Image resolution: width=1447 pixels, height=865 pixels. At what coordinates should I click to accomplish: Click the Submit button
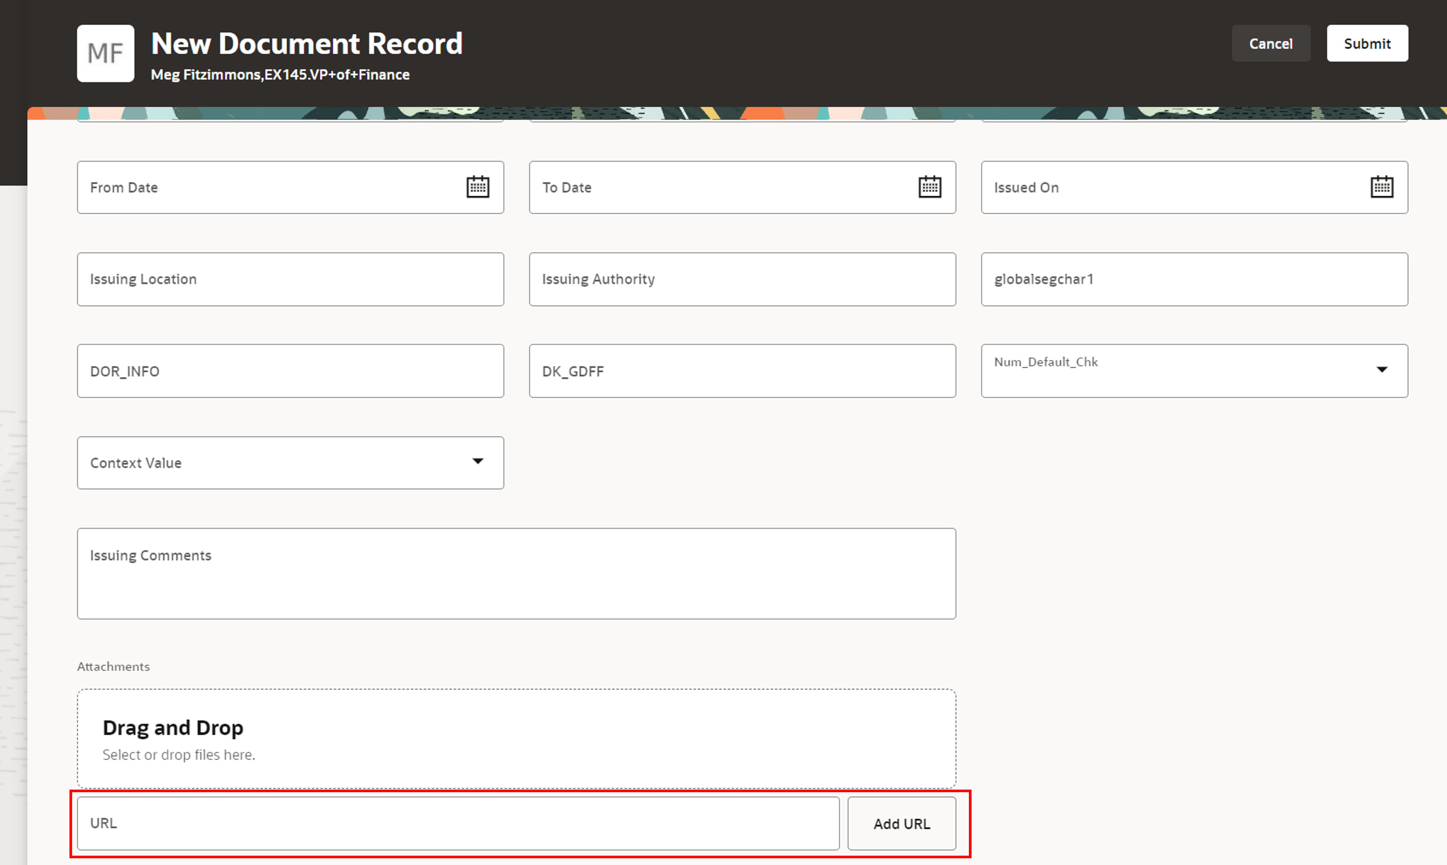pyautogui.click(x=1367, y=44)
